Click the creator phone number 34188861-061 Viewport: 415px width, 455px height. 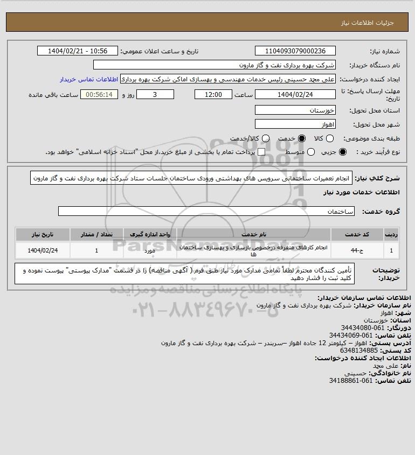click(x=351, y=381)
